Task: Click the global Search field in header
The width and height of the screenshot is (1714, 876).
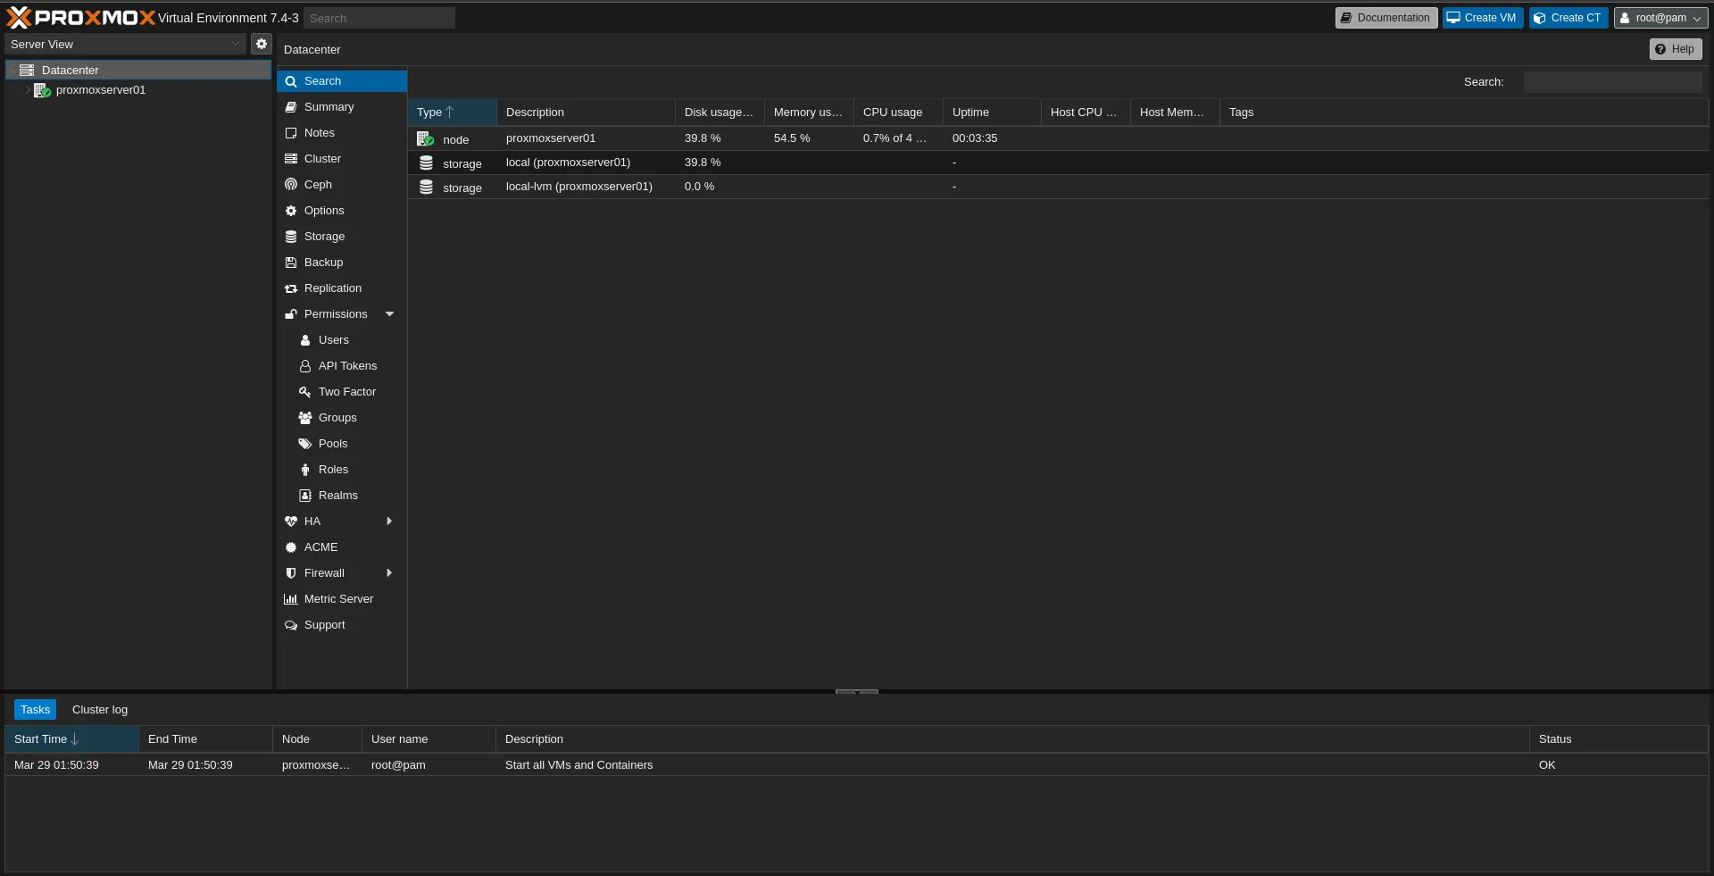Action: [x=379, y=18]
